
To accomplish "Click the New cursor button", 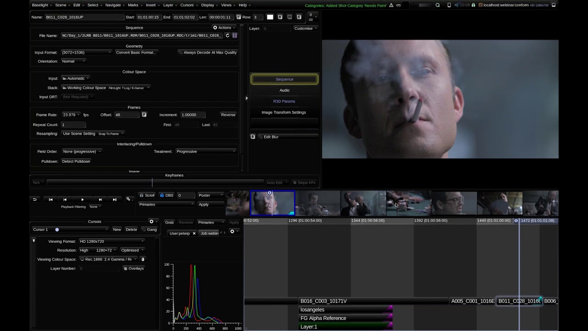I will click(117, 229).
